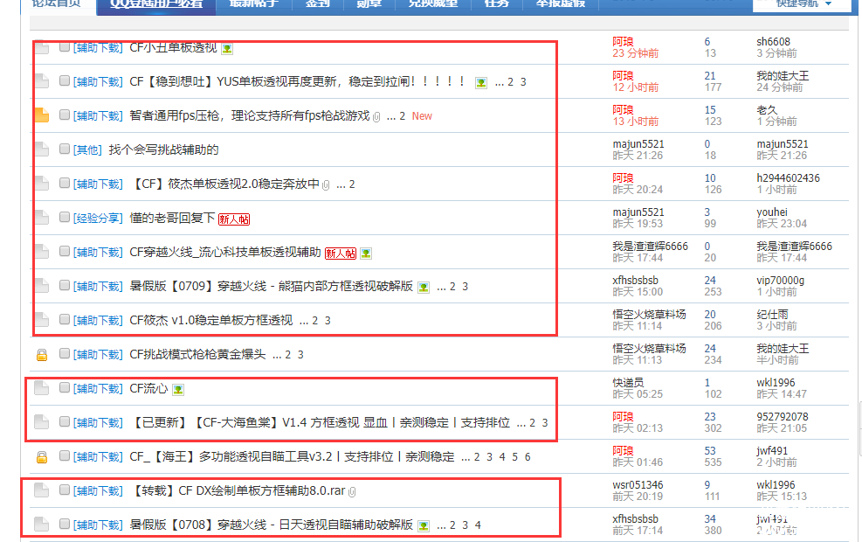Open last poster 纪仕雨's profile

772,314
